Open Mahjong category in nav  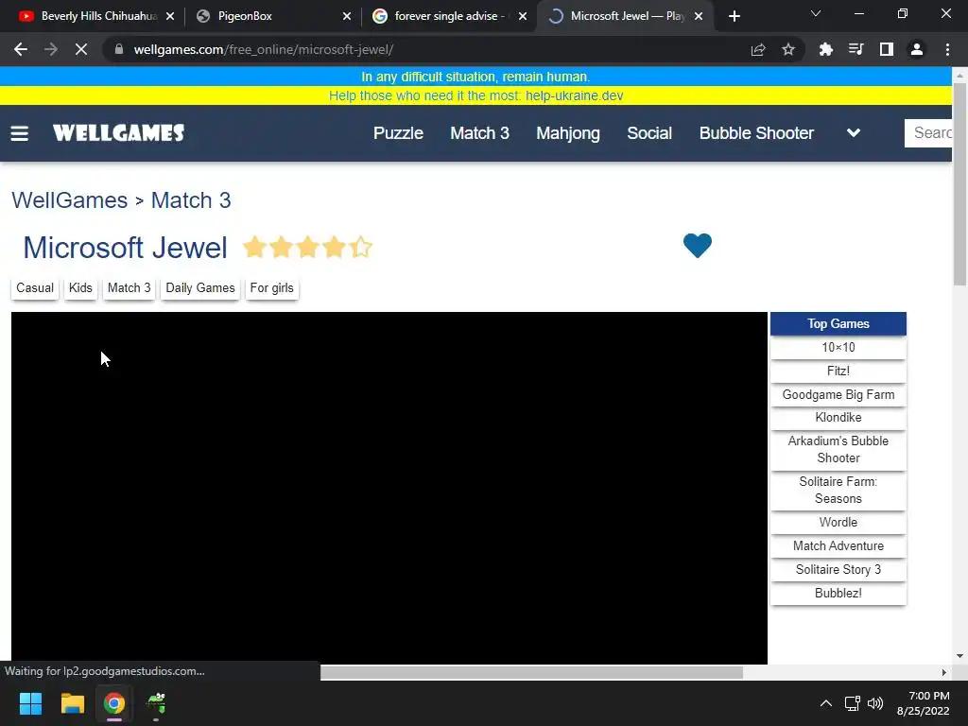pyautogui.click(x=568, y=133)
